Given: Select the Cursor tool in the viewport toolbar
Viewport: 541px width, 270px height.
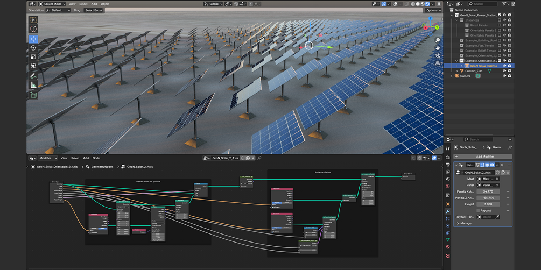Looking at the screenshot, I should point(33,29).
